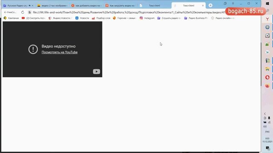Open the browser tab overview icon
The image size is (273, 153).
point(225,3)
